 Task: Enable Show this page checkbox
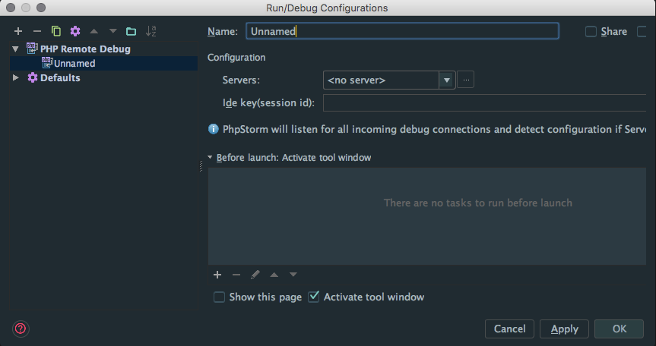[x=219, y=297]
